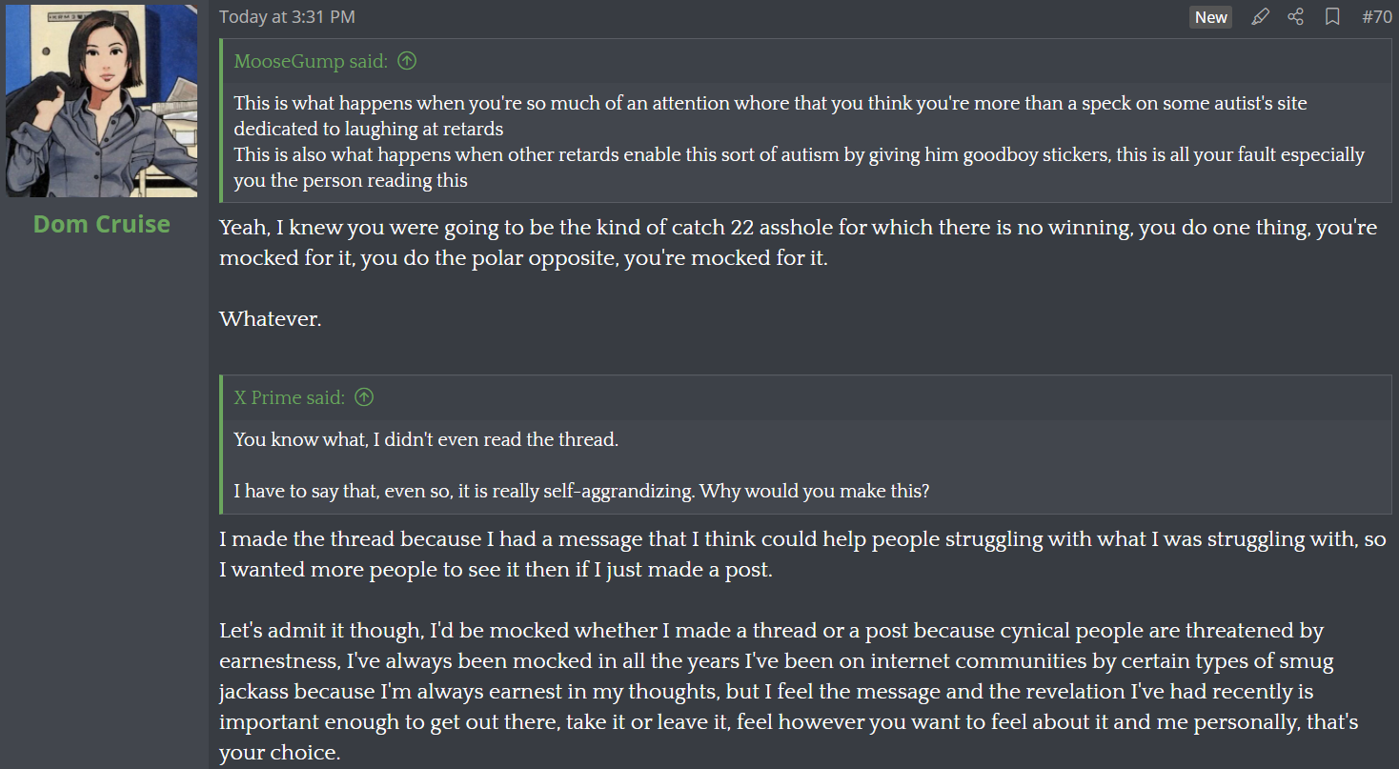
Task: Jump to MooseGump's original post via arrow icon
Action: [407, 61]
